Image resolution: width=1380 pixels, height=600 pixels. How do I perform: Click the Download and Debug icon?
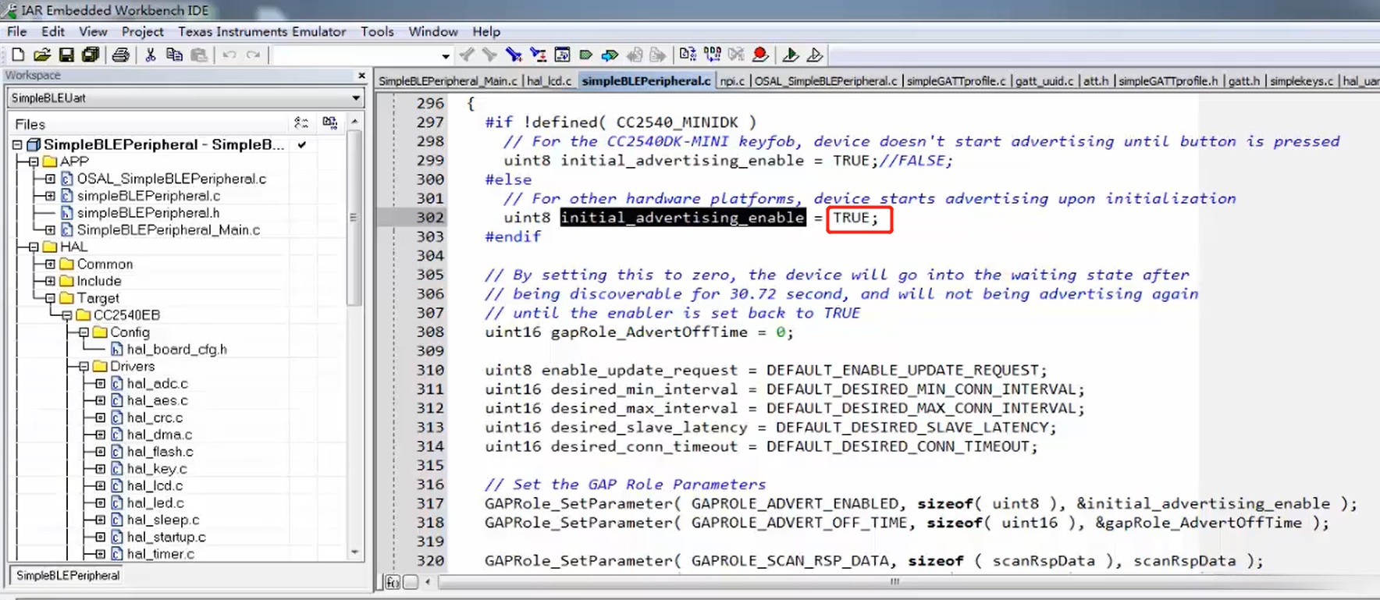790,55
